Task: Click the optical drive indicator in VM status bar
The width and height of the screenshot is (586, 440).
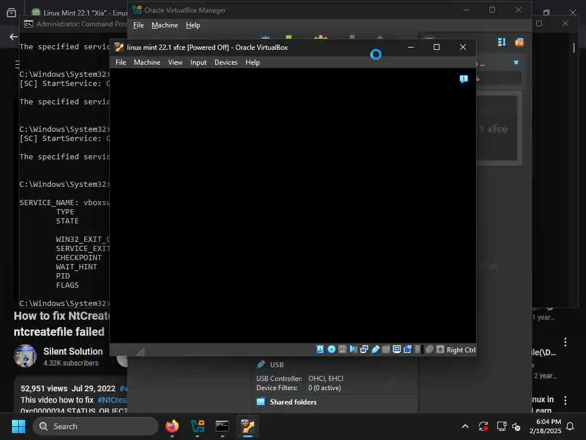Action: [331, 349]
